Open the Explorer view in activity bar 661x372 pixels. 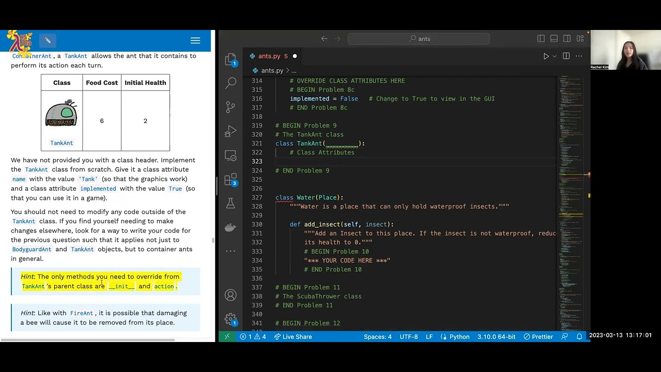tap(230, 59)
